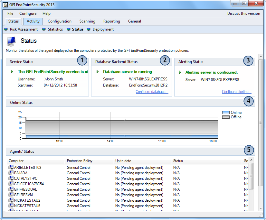The width and height of the screenshot is (266, 220).
Task: Select the GFI-RESVM computer name
Action: tap(24, 195)
